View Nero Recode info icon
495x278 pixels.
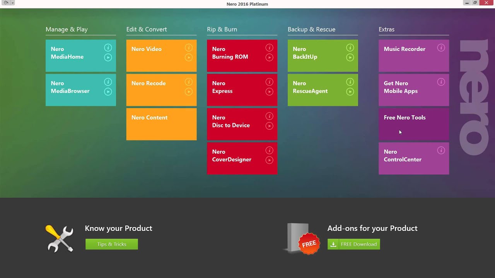click(189, 82)
